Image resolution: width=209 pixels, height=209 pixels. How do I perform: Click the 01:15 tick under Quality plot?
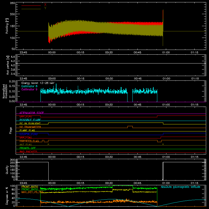[x=194, y=183]
